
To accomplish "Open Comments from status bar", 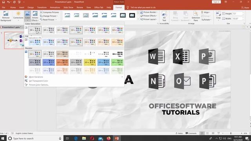I will click(191, 133).
